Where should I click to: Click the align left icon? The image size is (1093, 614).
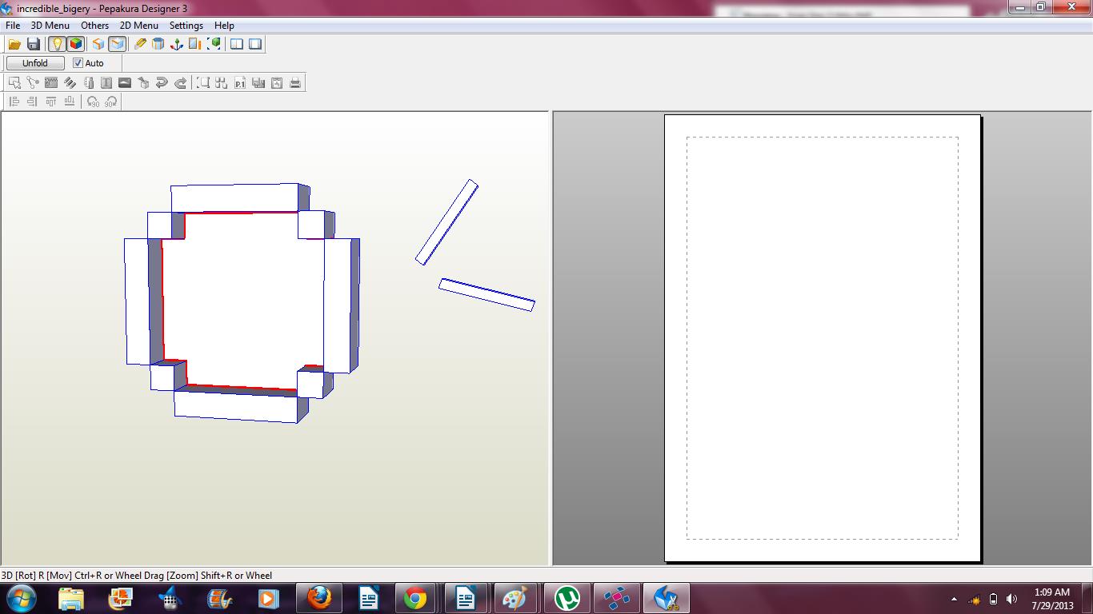point(14,102)
